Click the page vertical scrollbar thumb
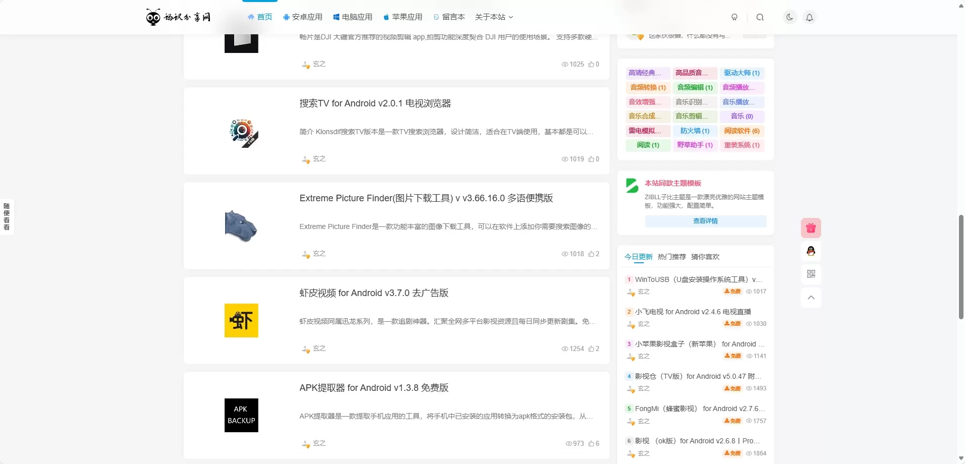This screenshot has height=464, width=965. (x=961, y=267)
